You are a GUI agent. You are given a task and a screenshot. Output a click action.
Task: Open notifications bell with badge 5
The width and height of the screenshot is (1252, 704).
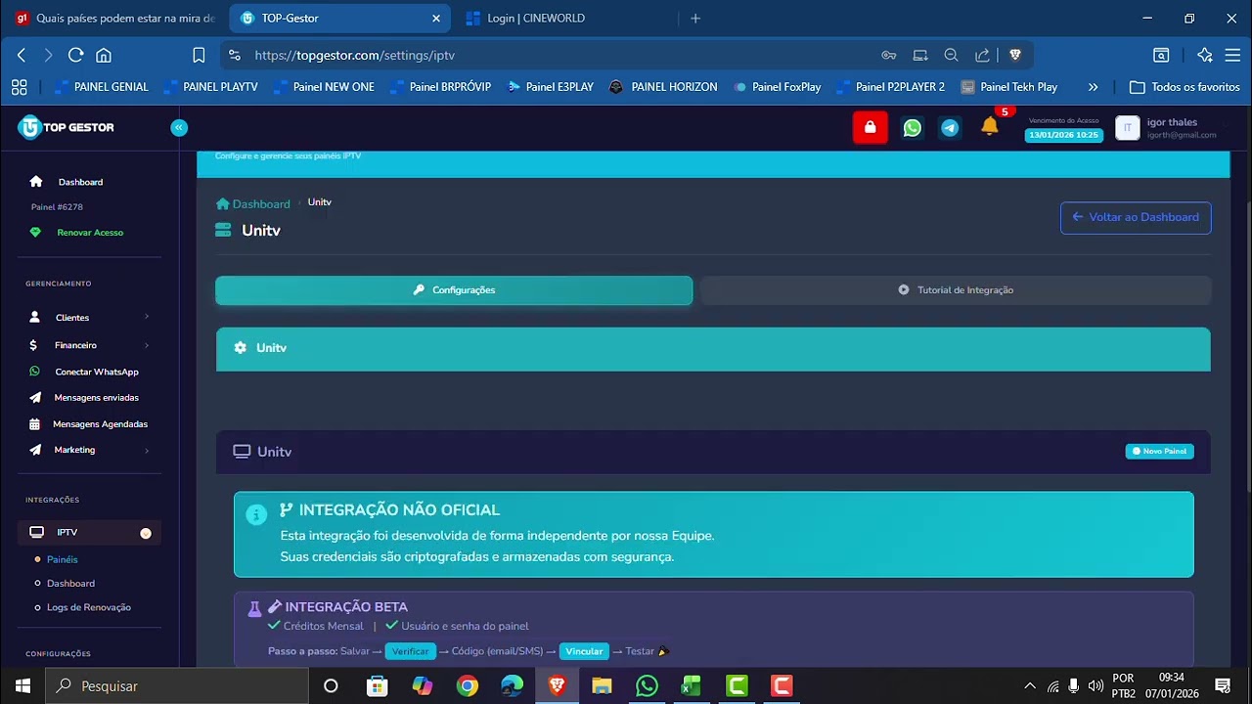(990, 126)
